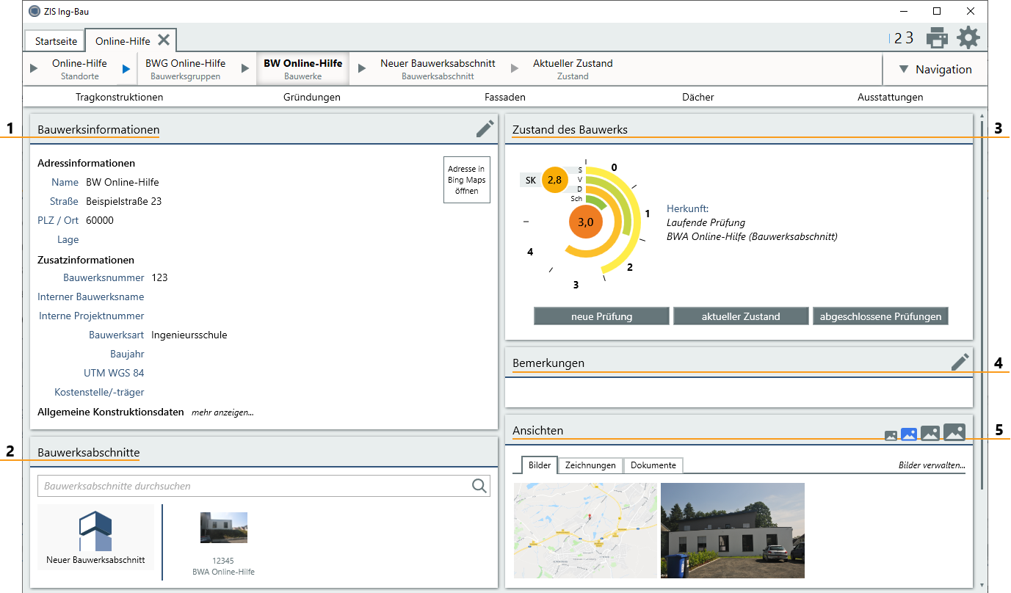Start a neue Prüfung

pyautogui.click(x=602, y=316)
